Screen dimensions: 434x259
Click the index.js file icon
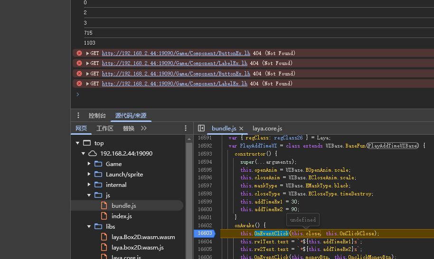tap(105, 216)
